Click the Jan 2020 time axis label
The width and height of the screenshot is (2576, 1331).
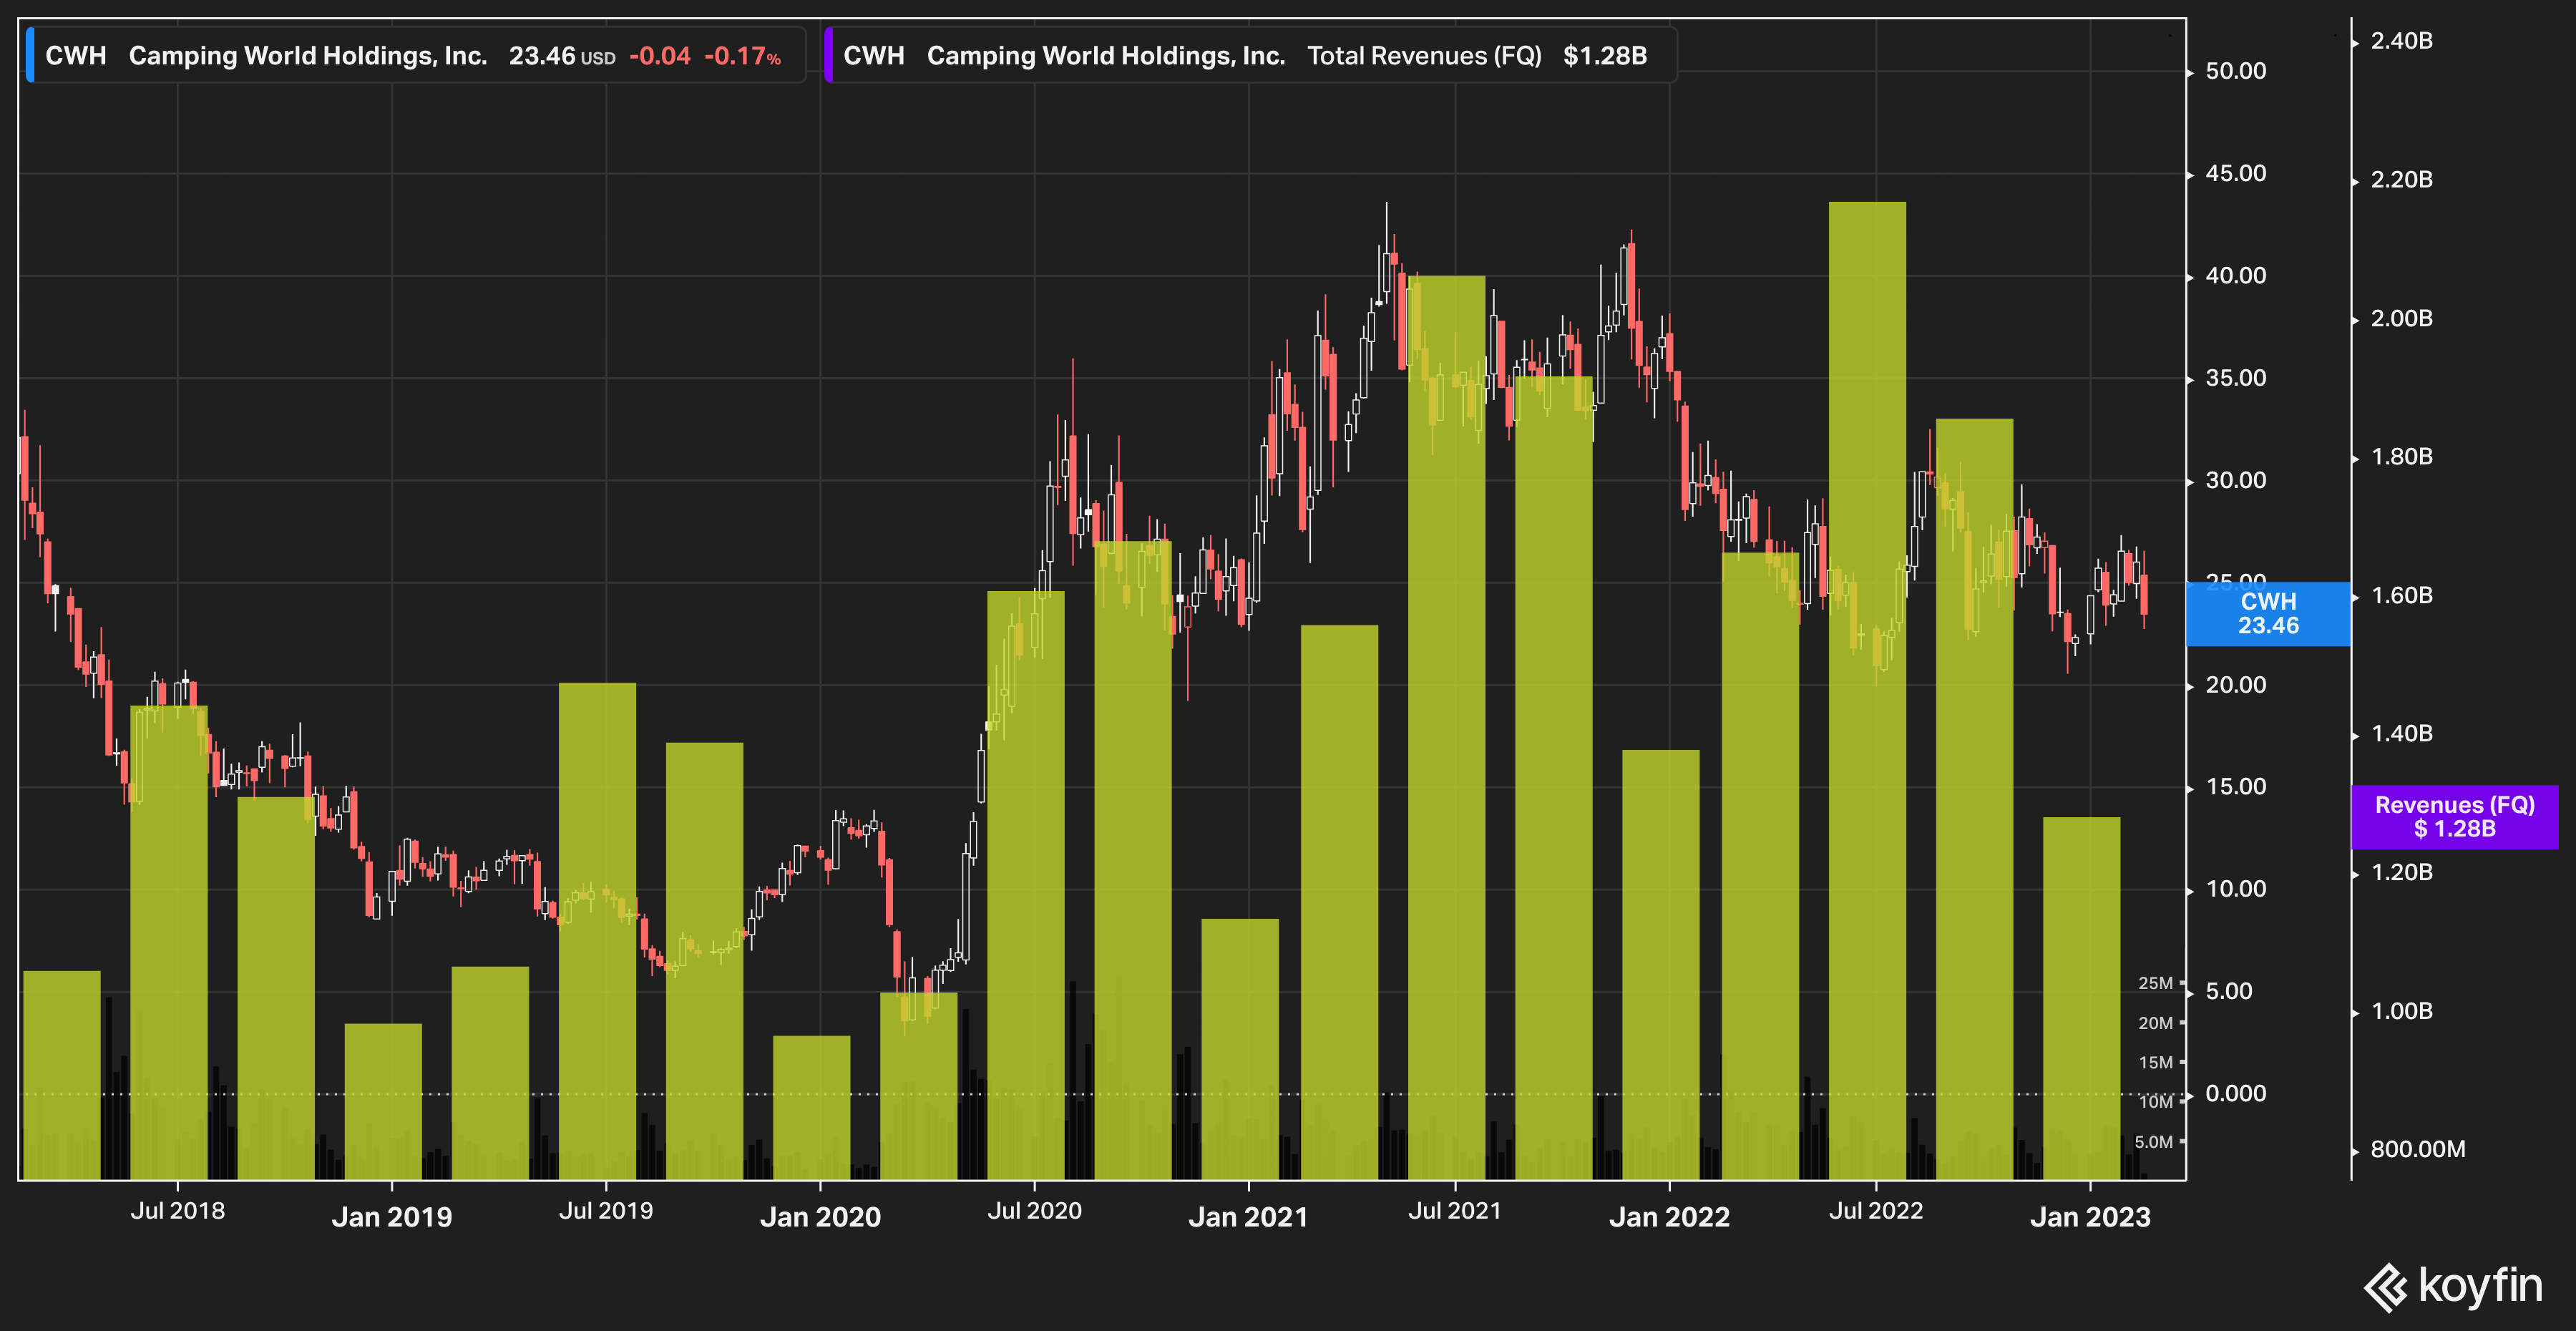820,1217
